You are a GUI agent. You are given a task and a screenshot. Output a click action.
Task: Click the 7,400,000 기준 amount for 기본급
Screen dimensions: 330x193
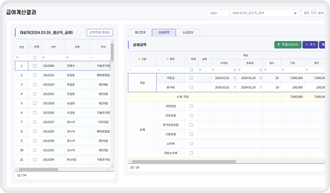[296, 78]
